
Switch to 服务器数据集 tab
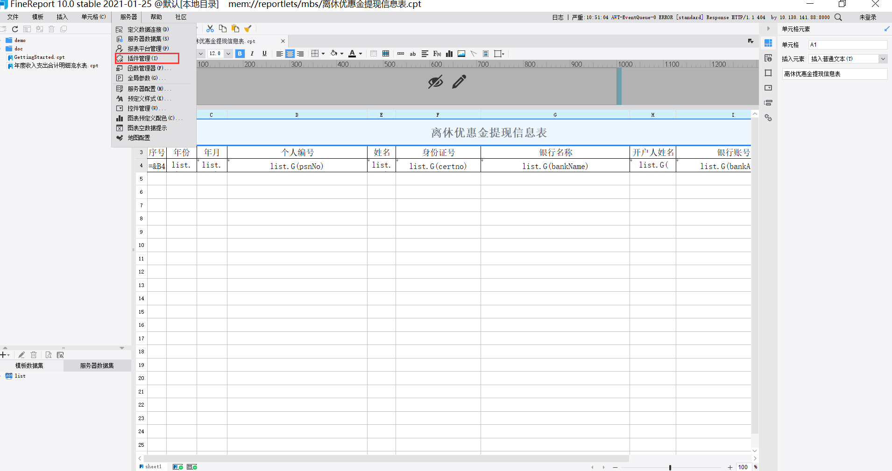pos(97,366)
